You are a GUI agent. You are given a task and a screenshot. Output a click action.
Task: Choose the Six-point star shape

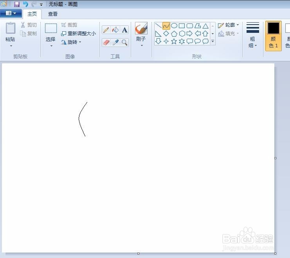click(182, 41)
